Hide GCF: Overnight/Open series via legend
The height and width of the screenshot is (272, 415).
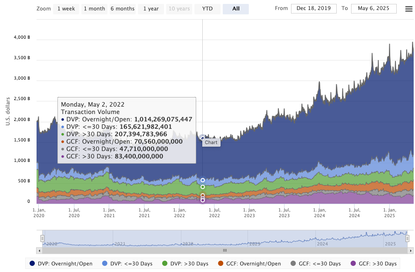[249, 263]
